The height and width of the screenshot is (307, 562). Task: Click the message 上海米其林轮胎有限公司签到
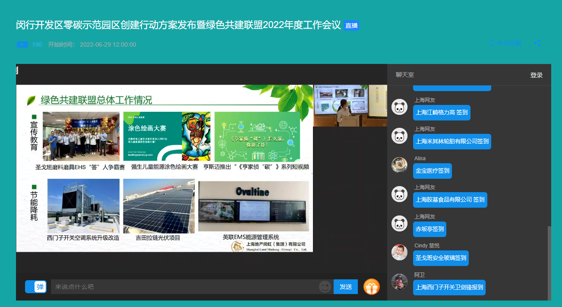(x=452, y=142)
